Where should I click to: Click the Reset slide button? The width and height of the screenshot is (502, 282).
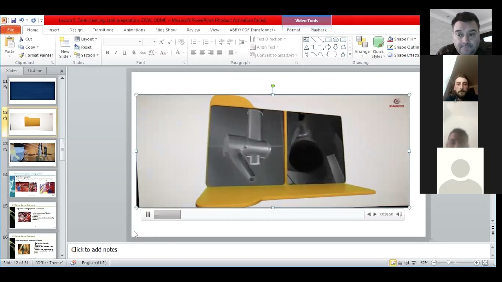click(x=83, y=47)
